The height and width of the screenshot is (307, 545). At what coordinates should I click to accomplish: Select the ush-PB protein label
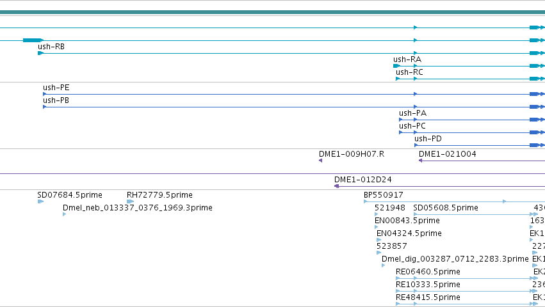tap(56, 100)
